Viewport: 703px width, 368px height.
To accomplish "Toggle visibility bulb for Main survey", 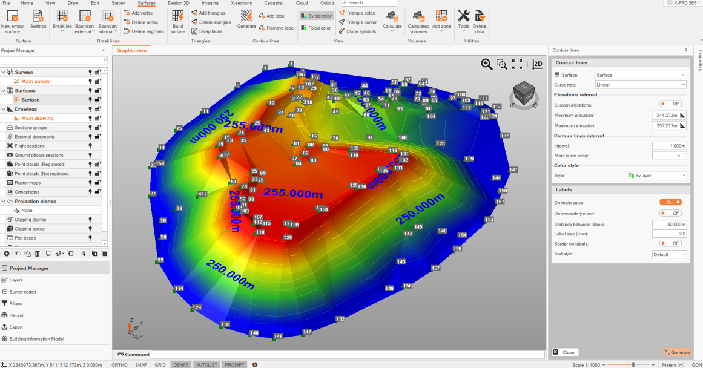I will (90, 81).
